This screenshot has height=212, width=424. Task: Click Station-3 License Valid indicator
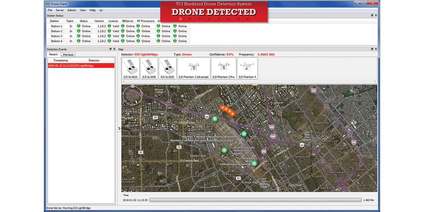coord(110,36)
